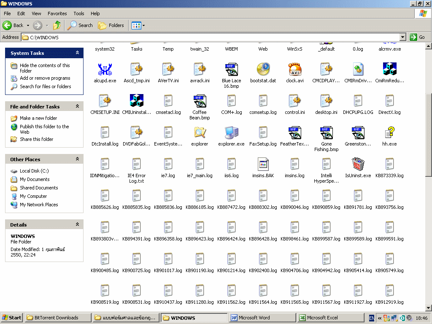Screen dimensions: 432x324
Task: Collapse the File and Folder Tasks panel
Action: [78, 106]
